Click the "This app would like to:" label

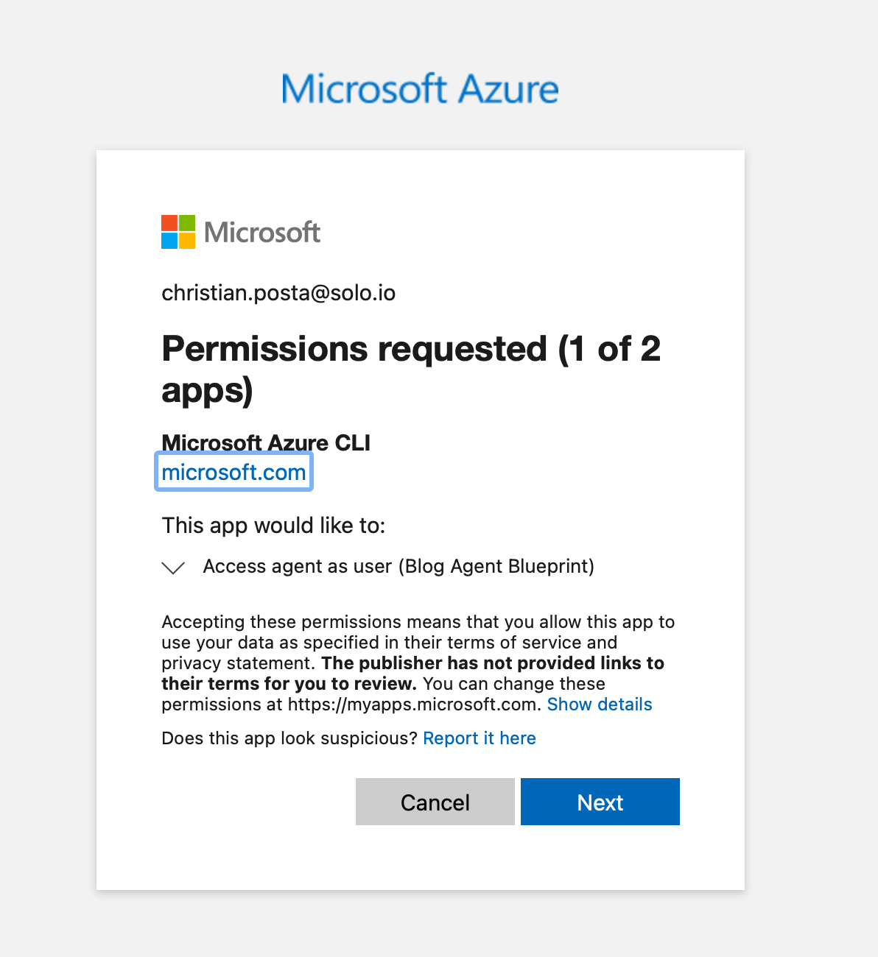(273, 526)
